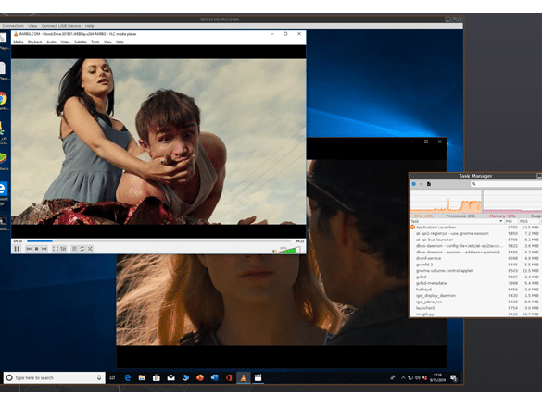
Task: Open File Explorer from taskbar
Action: click(x=142, y=377)
